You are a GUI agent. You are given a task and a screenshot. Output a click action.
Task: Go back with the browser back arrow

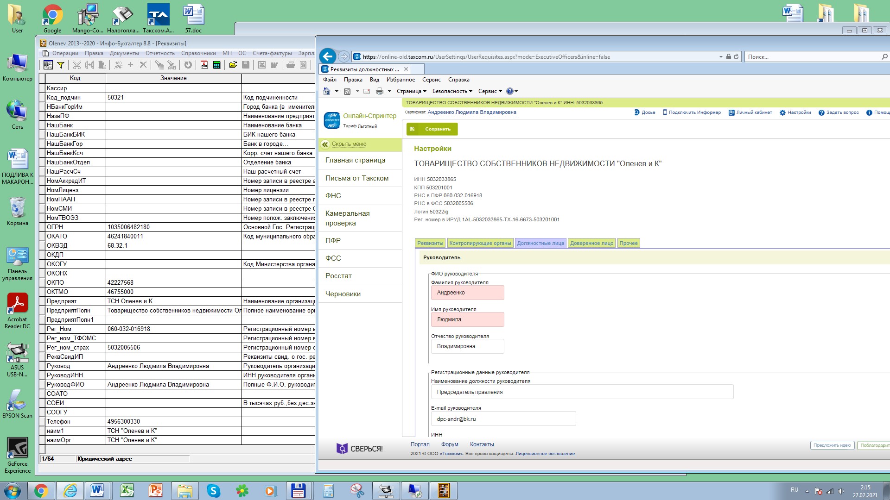328,56
